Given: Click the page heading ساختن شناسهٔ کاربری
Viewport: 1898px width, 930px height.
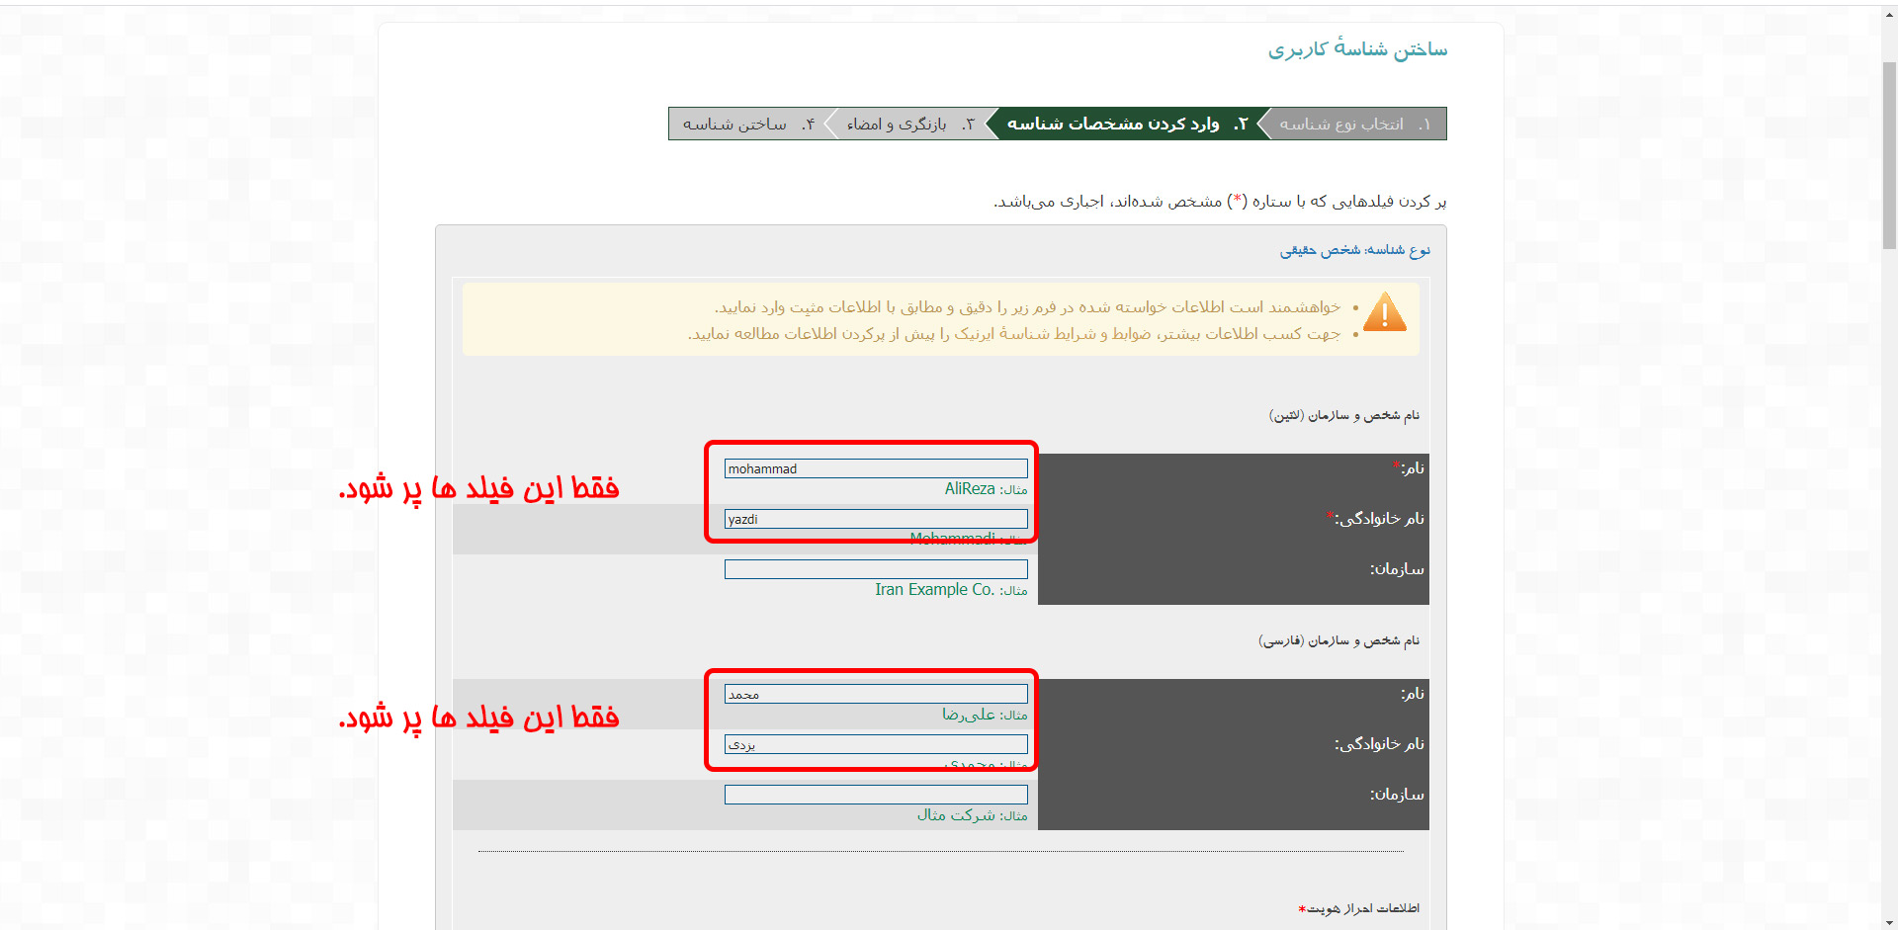Looking at the screenshot, I should tap(1357, 49).
